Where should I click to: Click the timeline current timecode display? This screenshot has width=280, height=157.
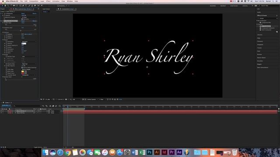pos(6,106)
